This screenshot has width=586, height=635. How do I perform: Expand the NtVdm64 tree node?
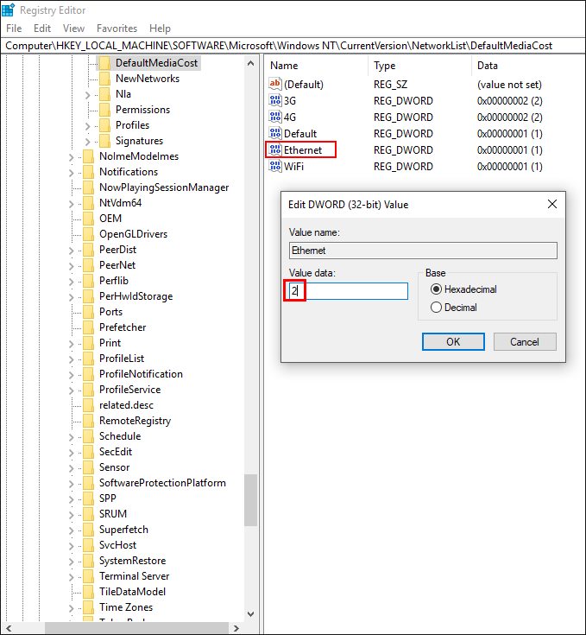click(x=72, y=204)
